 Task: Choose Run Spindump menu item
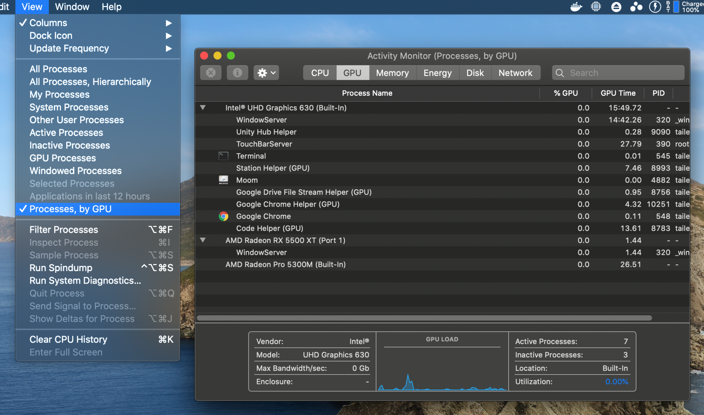point(98,268)
